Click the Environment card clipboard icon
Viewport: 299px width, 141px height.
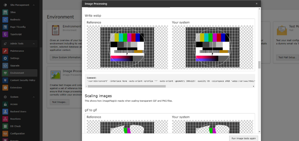(56, 30)
